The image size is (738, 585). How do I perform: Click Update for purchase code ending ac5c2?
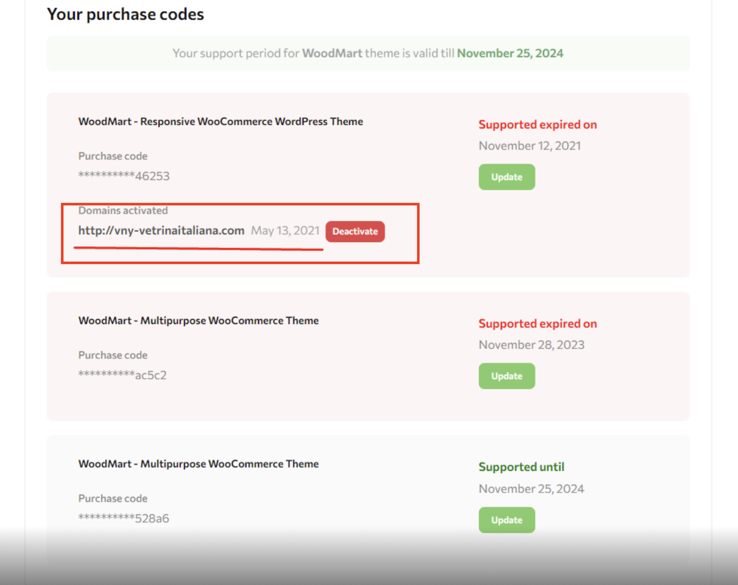coord(507,376)
